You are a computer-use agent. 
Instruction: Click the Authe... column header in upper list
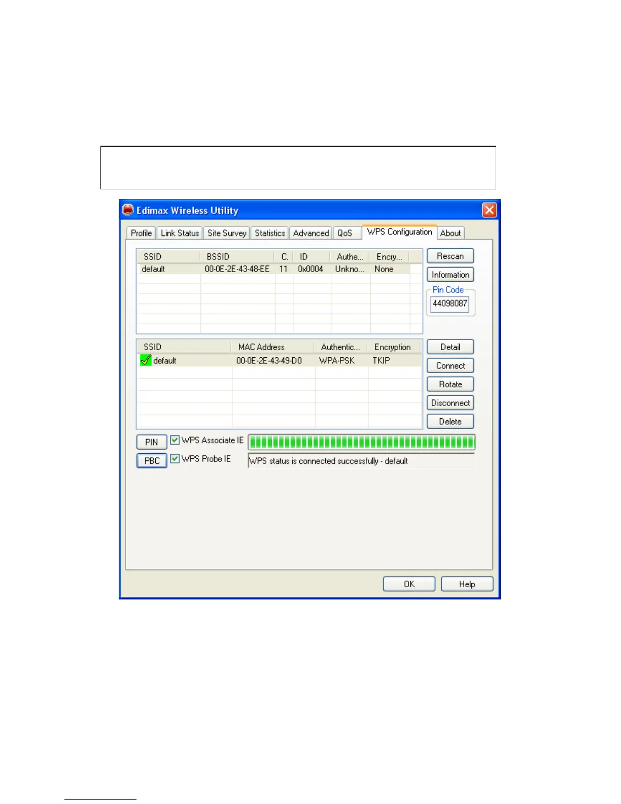[x=350, y=257]
